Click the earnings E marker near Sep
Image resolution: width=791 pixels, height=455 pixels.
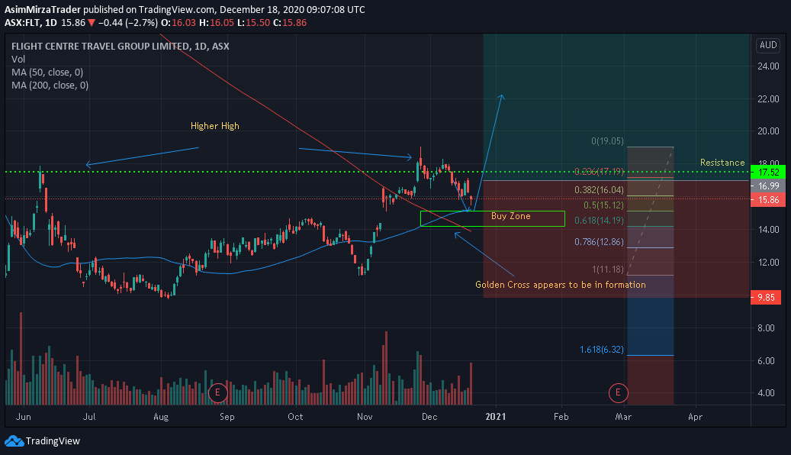click(218, 392)
